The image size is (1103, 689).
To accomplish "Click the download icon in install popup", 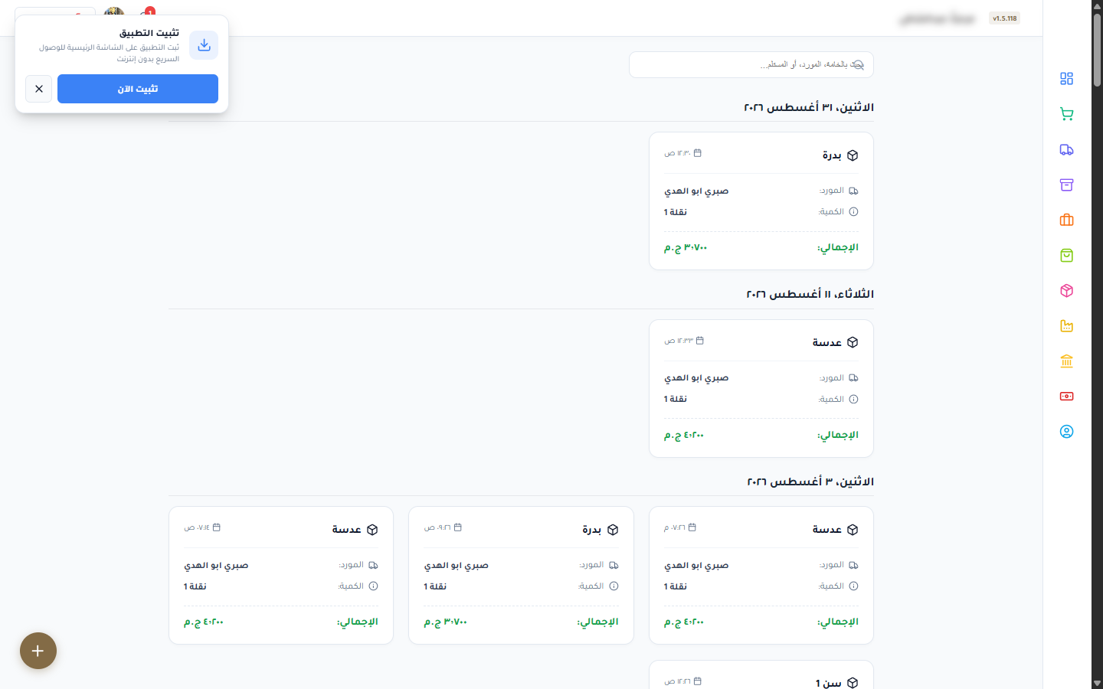I will pos(204,45).
